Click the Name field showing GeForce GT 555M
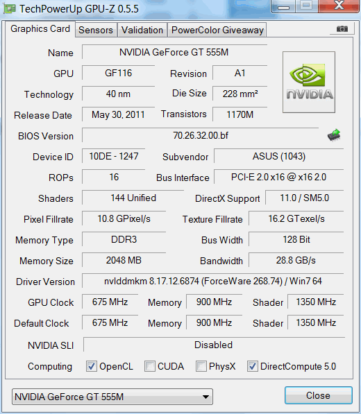The height and width of the screenshot is (414, 361). [x=174, y=52]
